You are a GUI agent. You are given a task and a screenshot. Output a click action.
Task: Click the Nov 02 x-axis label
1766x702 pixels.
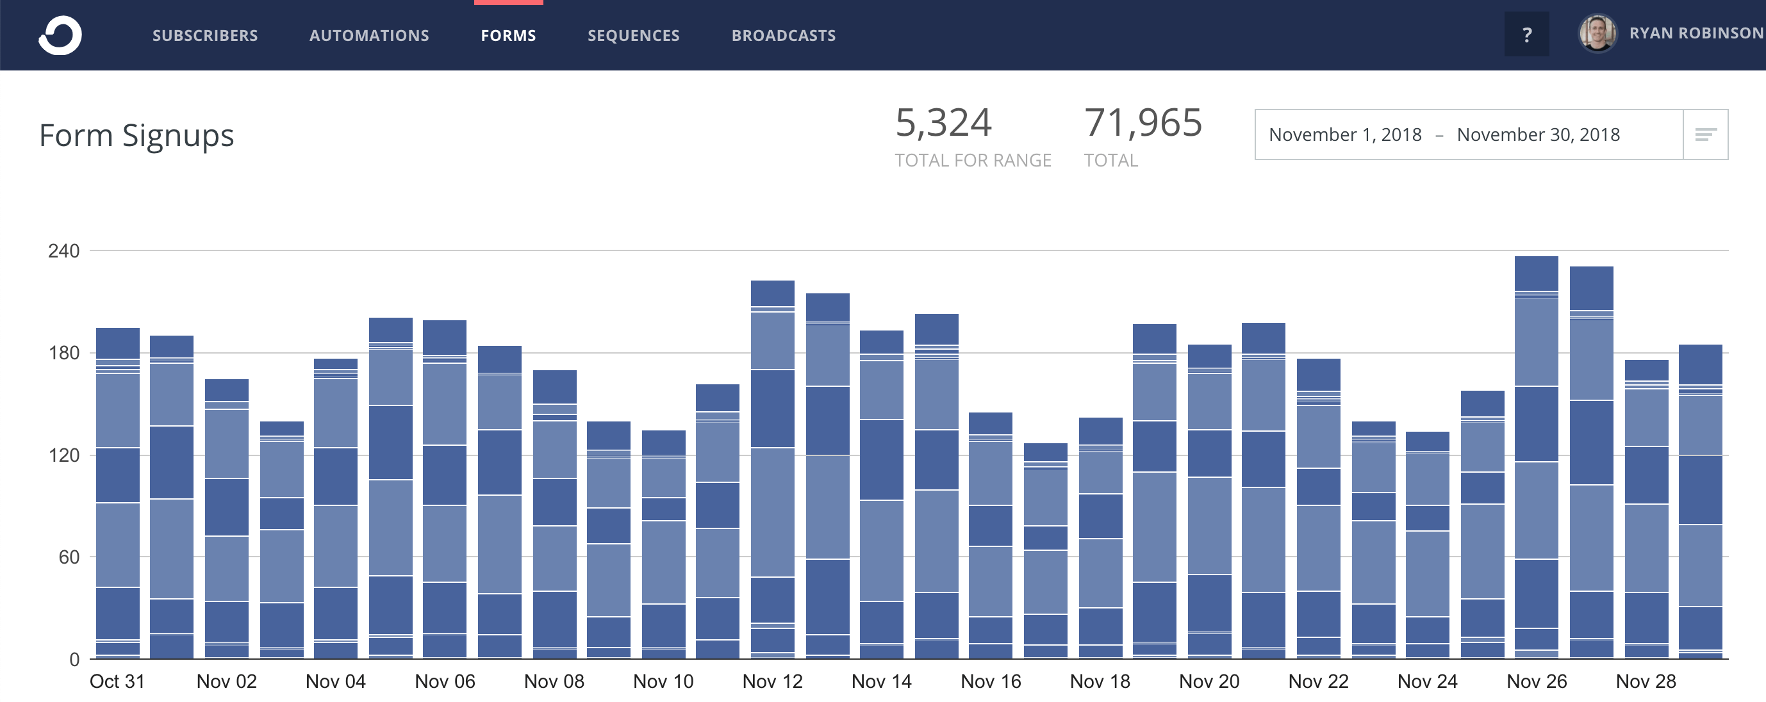(x=226, y=682)
